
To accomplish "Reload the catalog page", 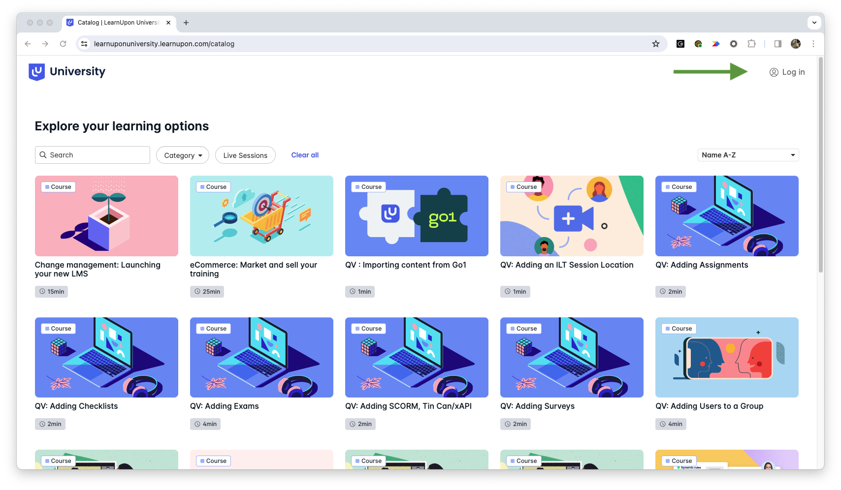I will 63,44.
